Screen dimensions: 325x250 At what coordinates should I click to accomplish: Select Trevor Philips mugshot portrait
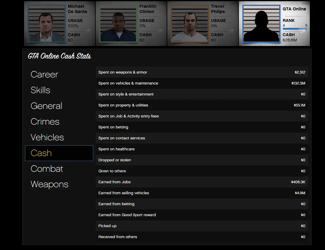tap(190, 24)
